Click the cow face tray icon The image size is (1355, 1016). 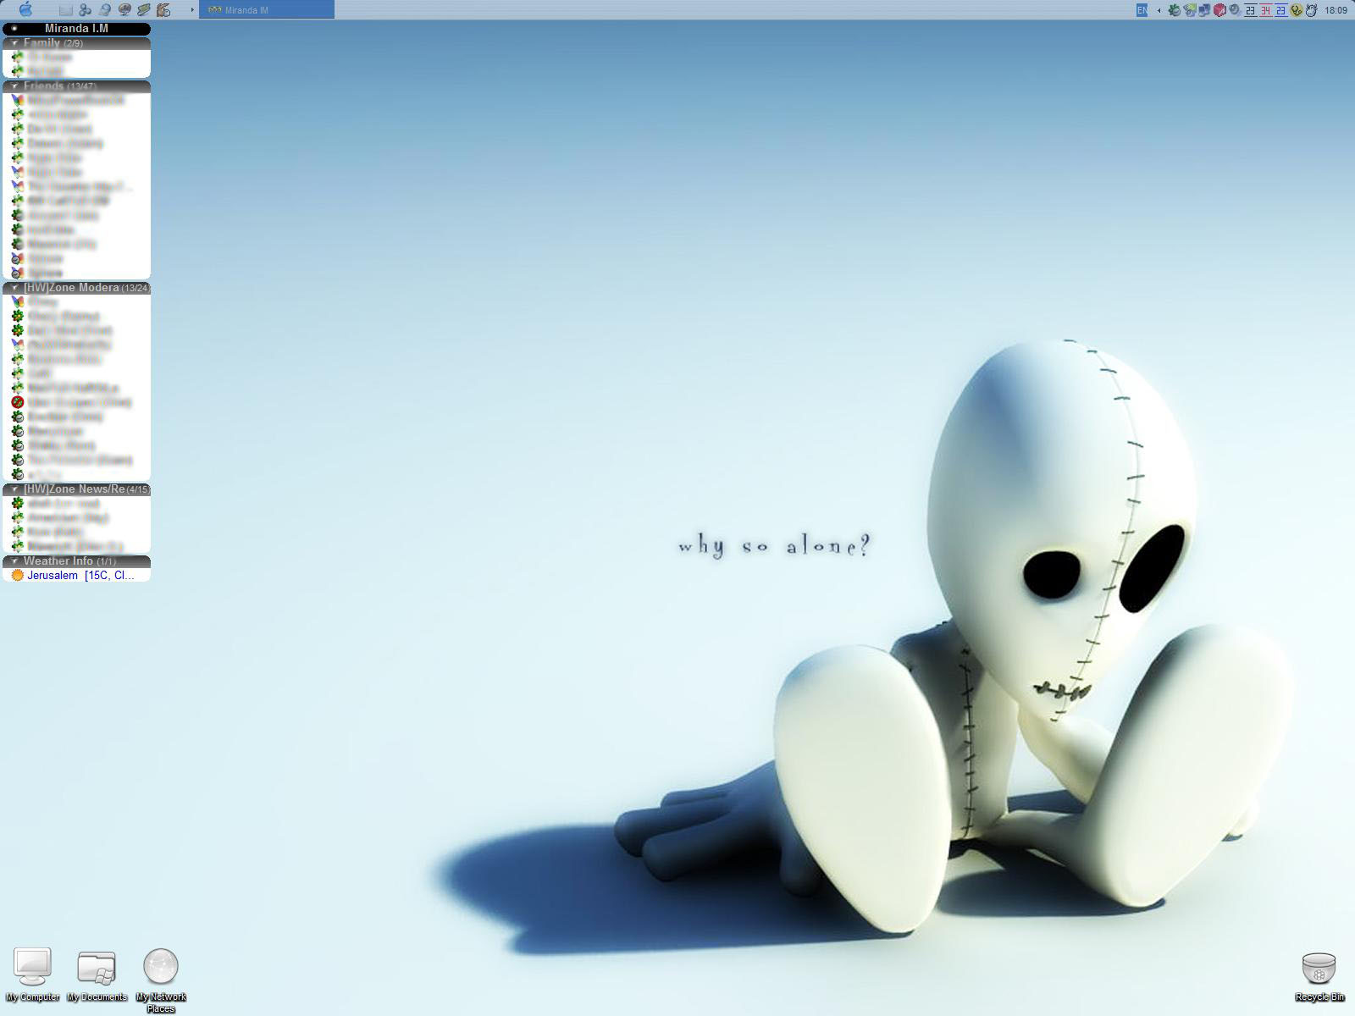[x=1312, y=10]
